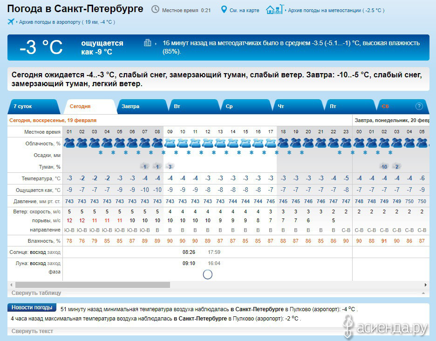The width and height of the screenshot is (436, 341).
Task: Click 'Облачность, %' row label
Action: point(43,143)
